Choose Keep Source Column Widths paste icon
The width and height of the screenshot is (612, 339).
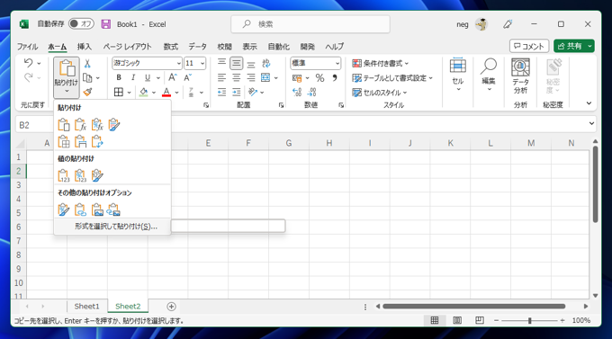pyautogui.click(x=80, y=141)
